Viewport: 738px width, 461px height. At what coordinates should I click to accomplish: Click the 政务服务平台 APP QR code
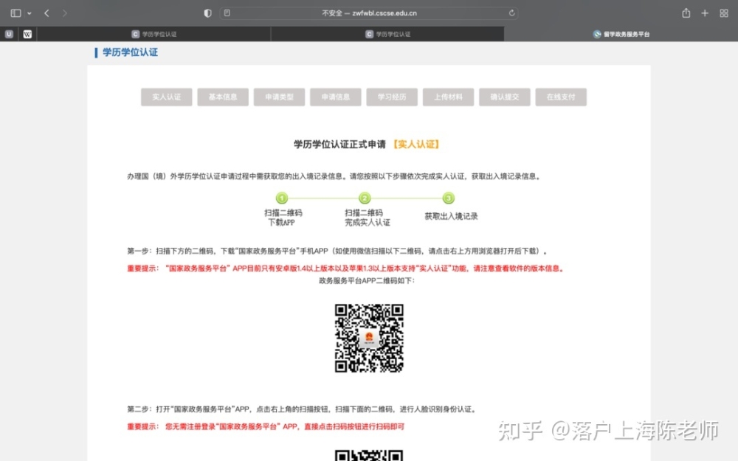369,339
